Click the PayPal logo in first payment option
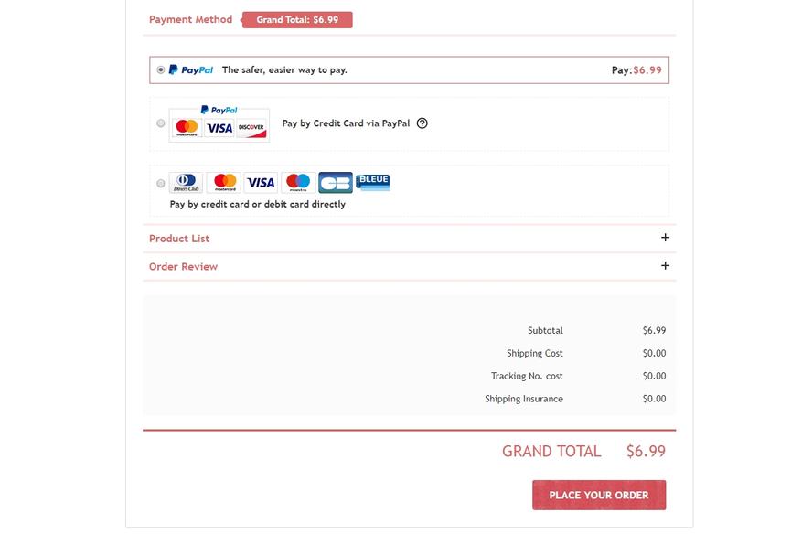Image resolution: width=802 pixels, height=534 pixels. tap(191, 69)
